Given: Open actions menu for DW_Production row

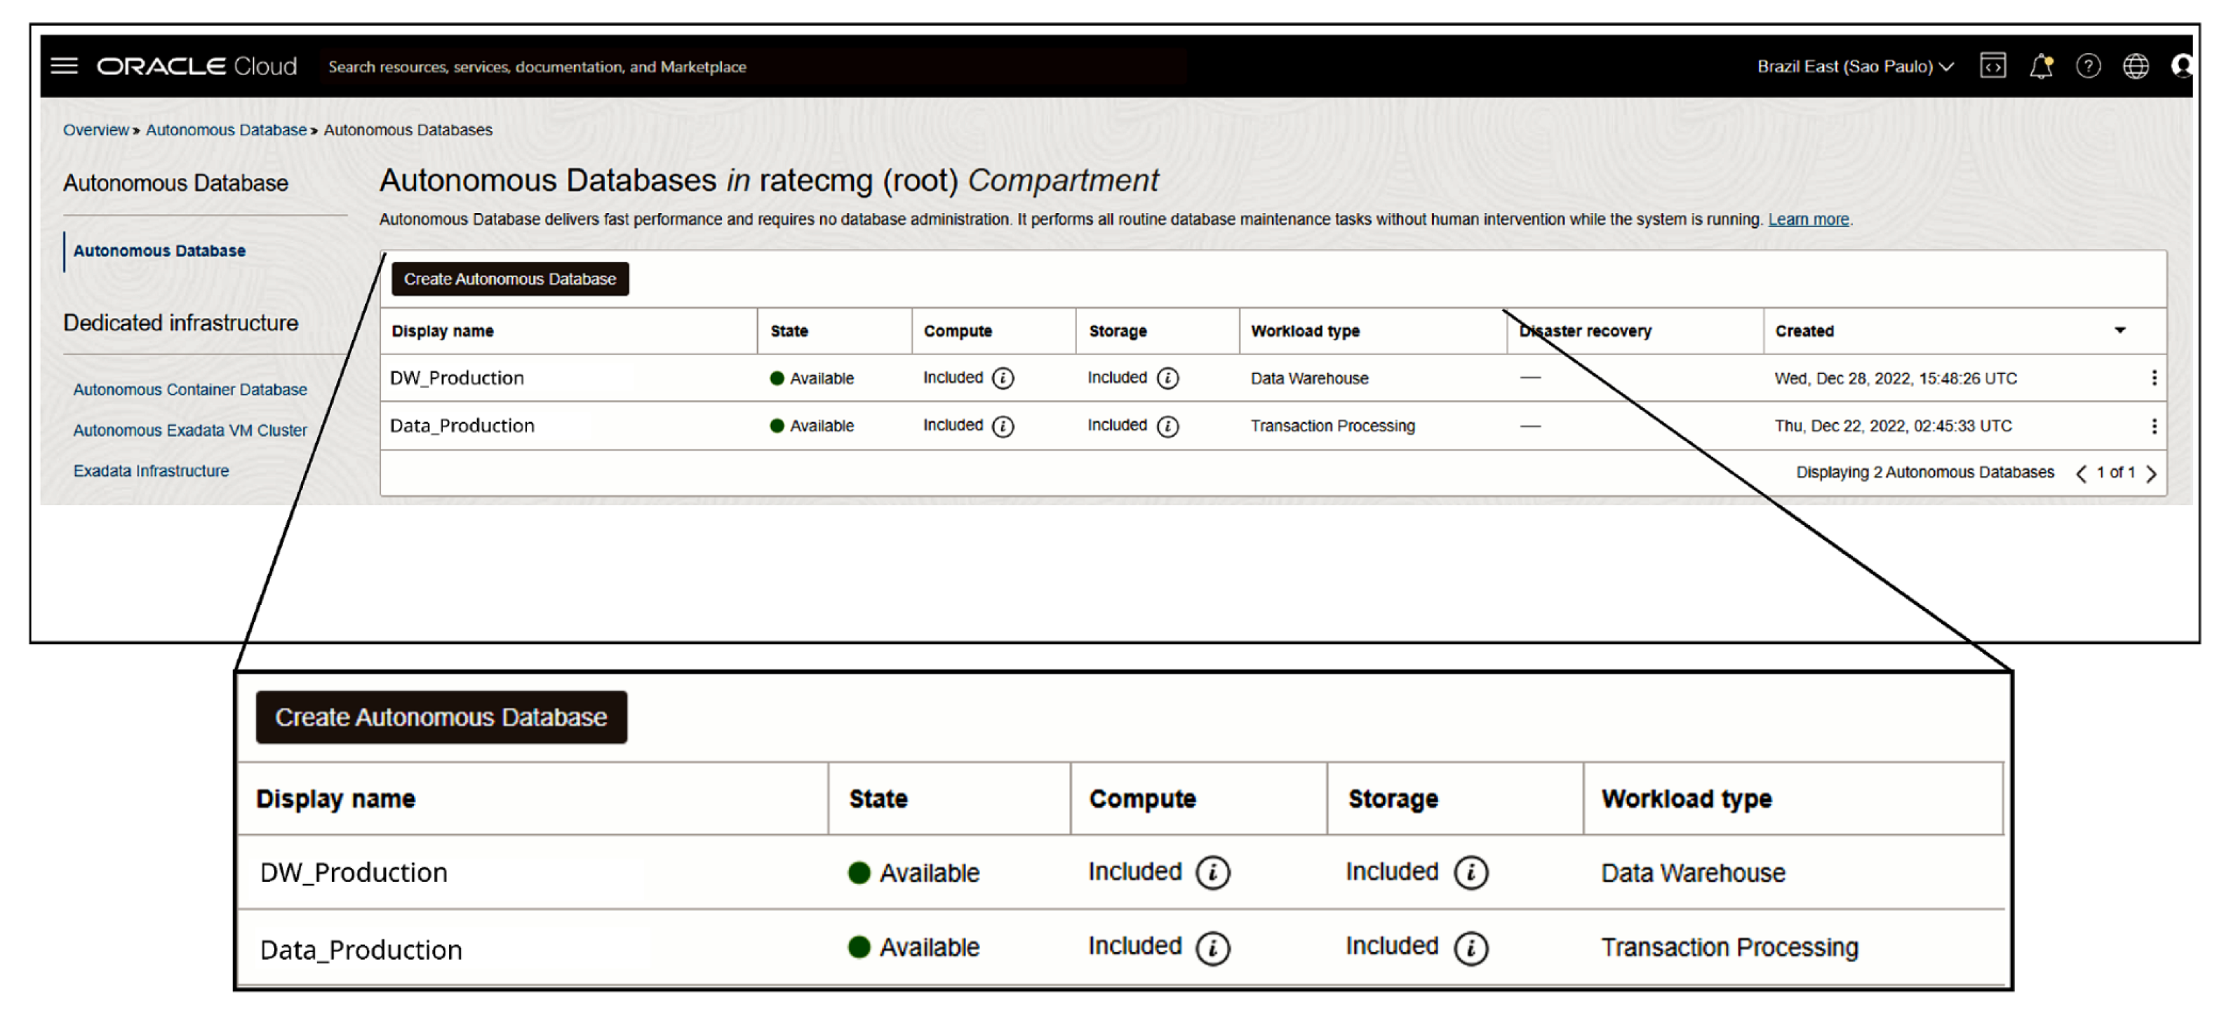Looking at the screenshot, I should tap(2154, 378).
